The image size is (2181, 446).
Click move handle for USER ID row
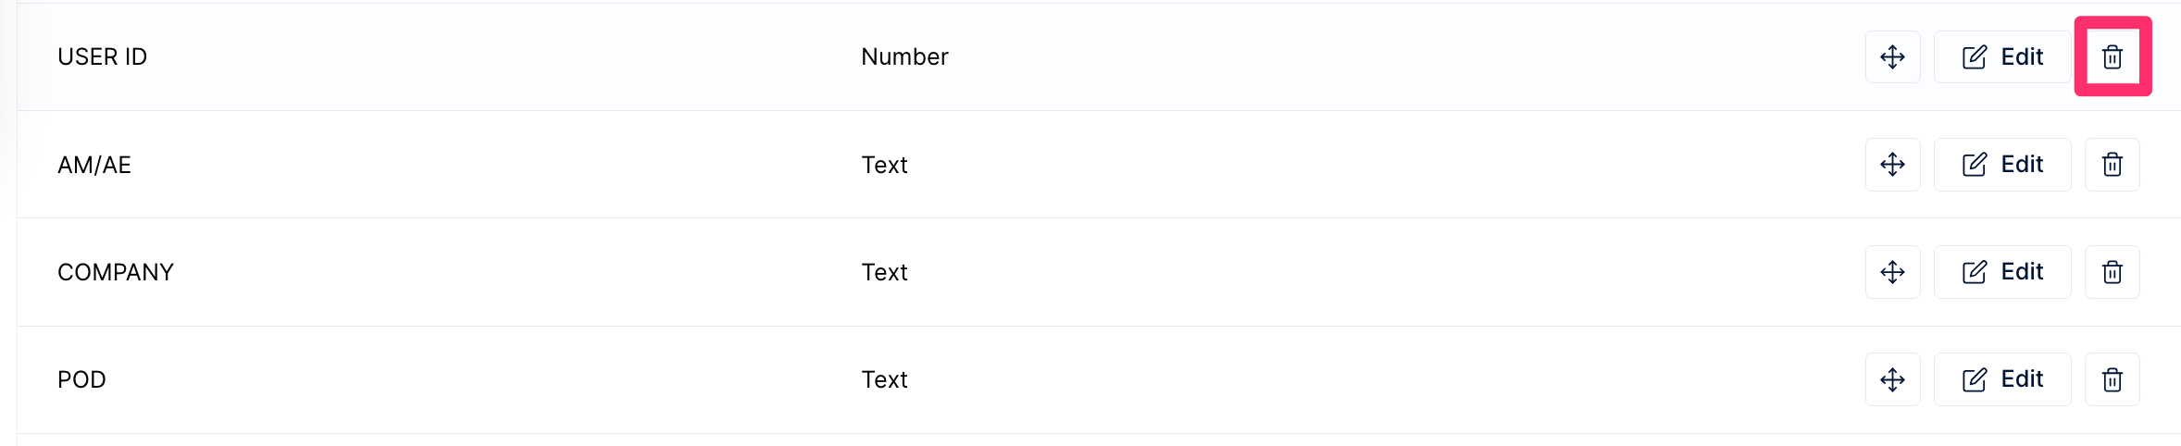click(x=1892, y=57)
